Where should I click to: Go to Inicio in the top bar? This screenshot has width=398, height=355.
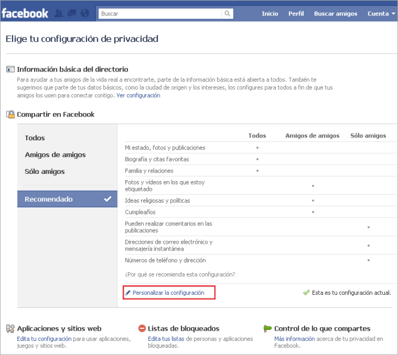tap(270, 14)
